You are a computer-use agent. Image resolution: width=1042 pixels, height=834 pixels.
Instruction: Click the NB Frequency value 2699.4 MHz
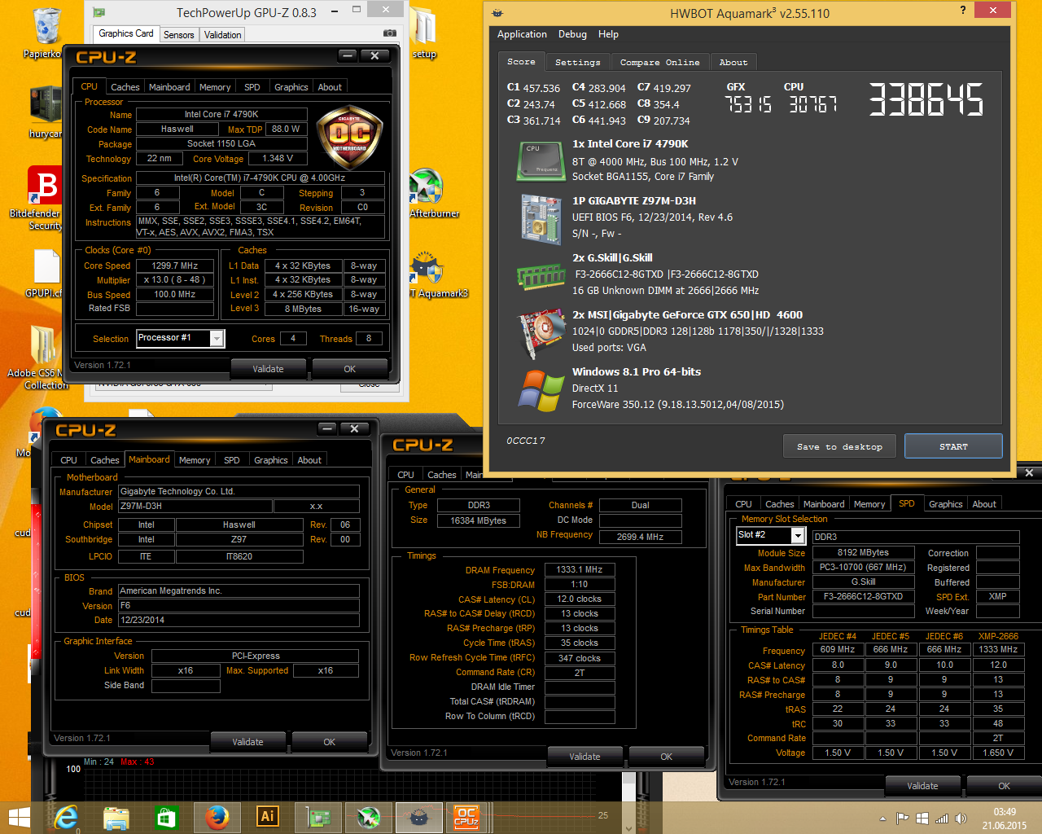point(640,537)
